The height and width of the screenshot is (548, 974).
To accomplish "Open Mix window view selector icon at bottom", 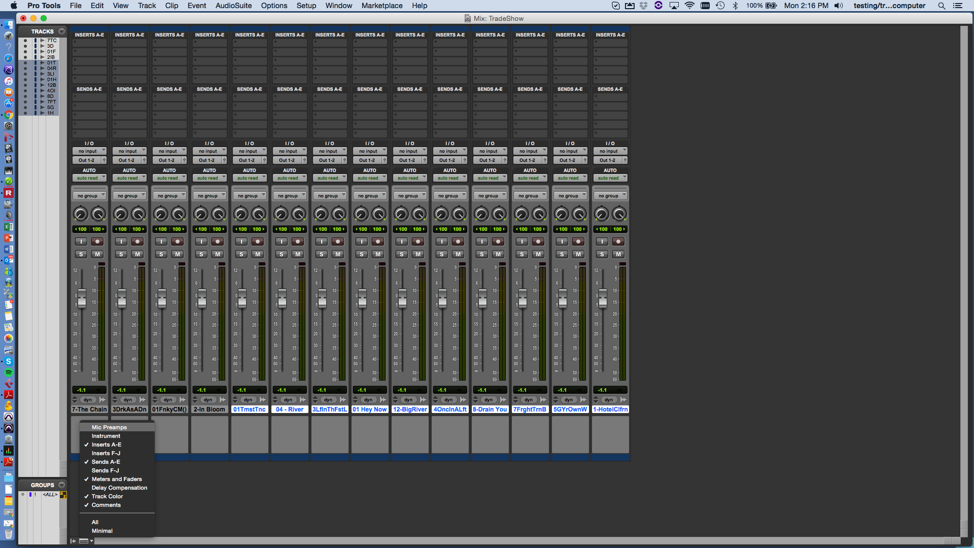I will click(85, 541).
